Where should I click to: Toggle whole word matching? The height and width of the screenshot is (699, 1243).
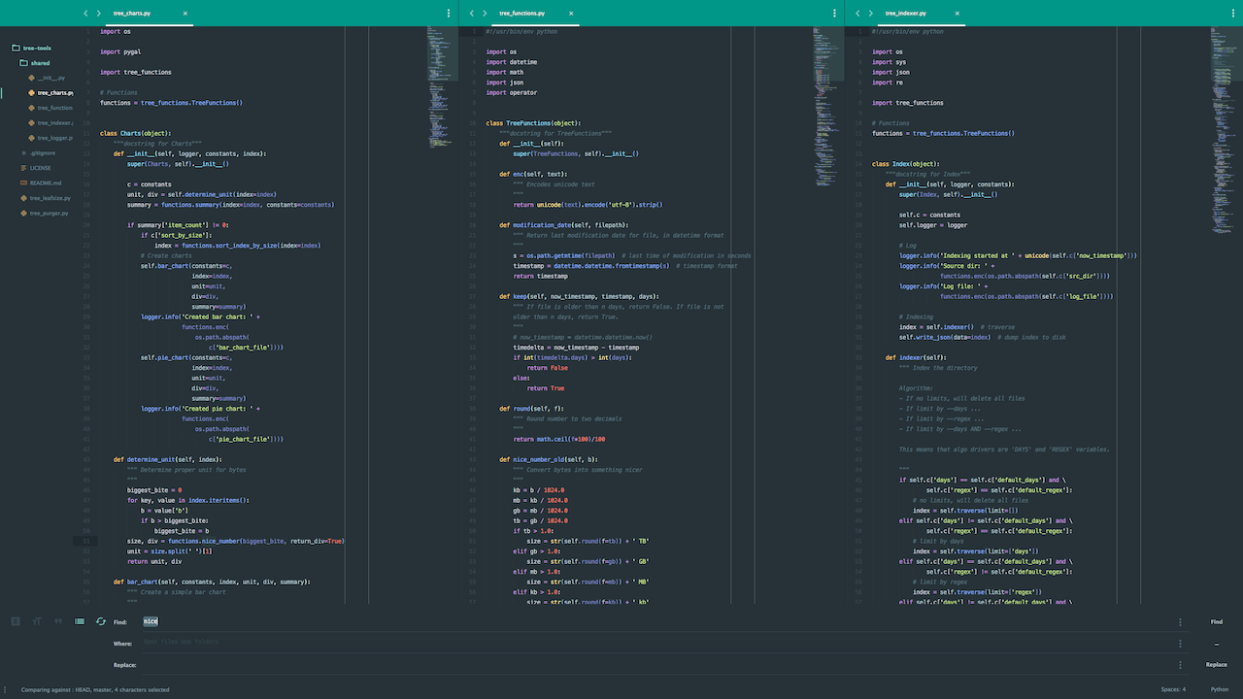(x=57, y=621)
